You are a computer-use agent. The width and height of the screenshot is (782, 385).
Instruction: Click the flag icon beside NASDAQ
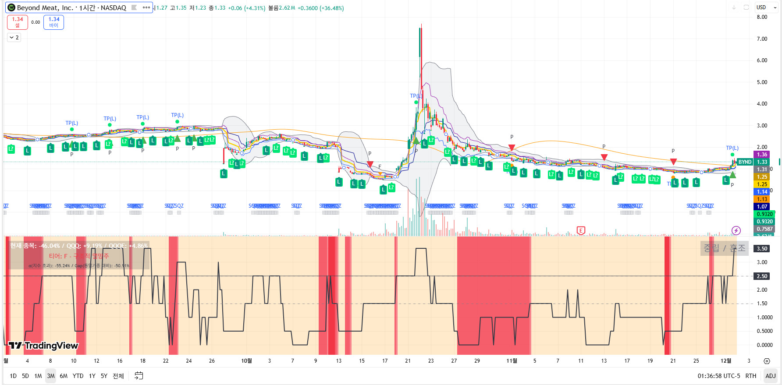[x=134, y=7]
